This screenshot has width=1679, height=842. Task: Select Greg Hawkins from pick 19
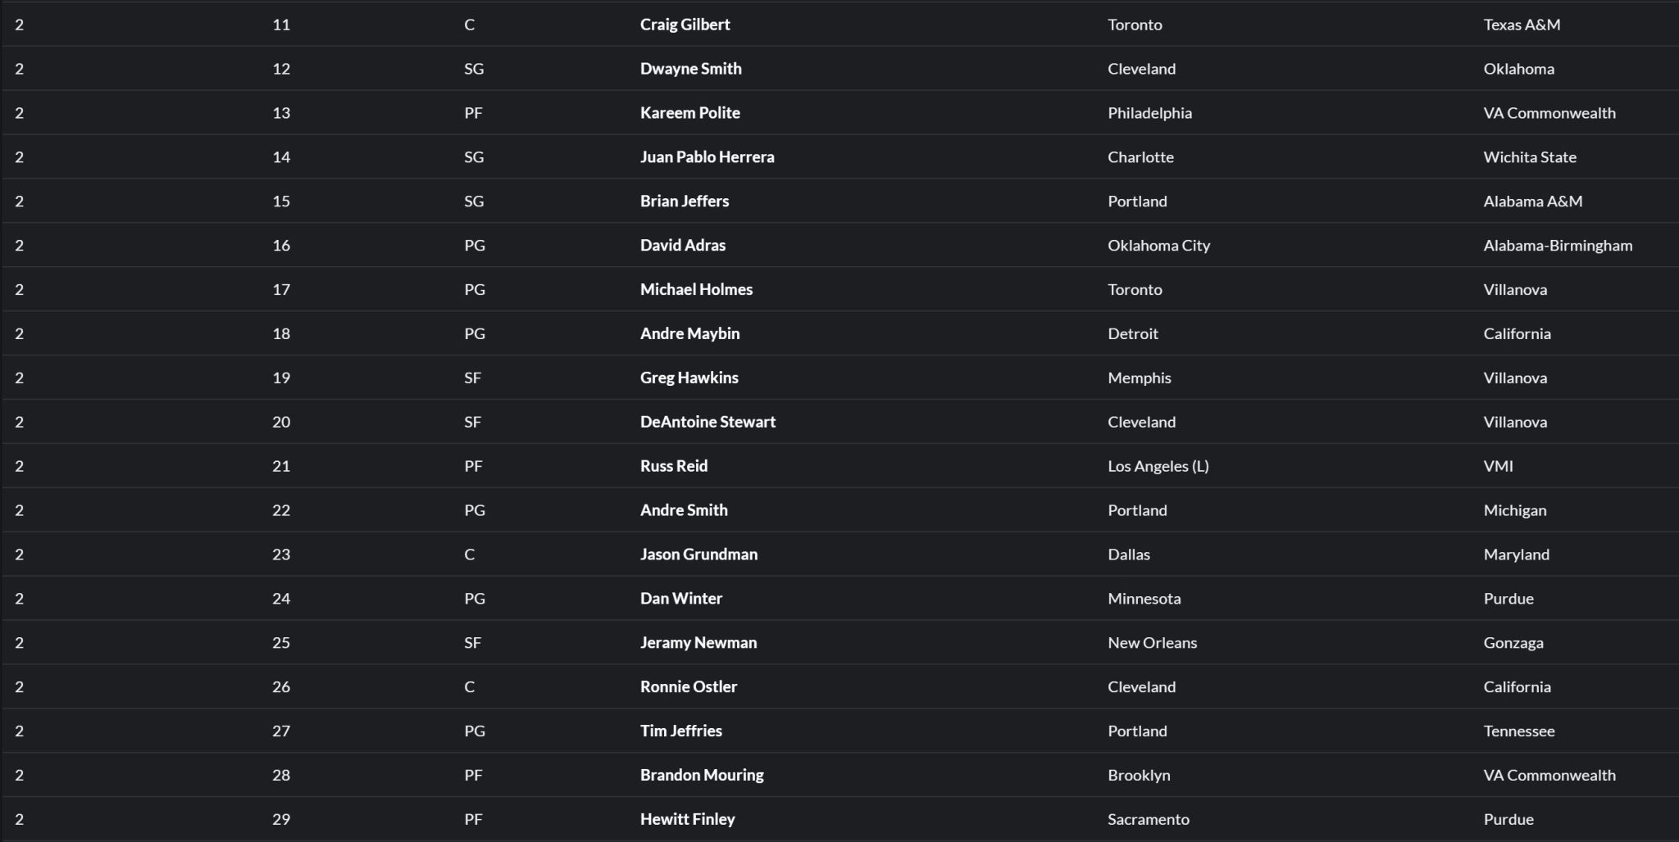689,378
